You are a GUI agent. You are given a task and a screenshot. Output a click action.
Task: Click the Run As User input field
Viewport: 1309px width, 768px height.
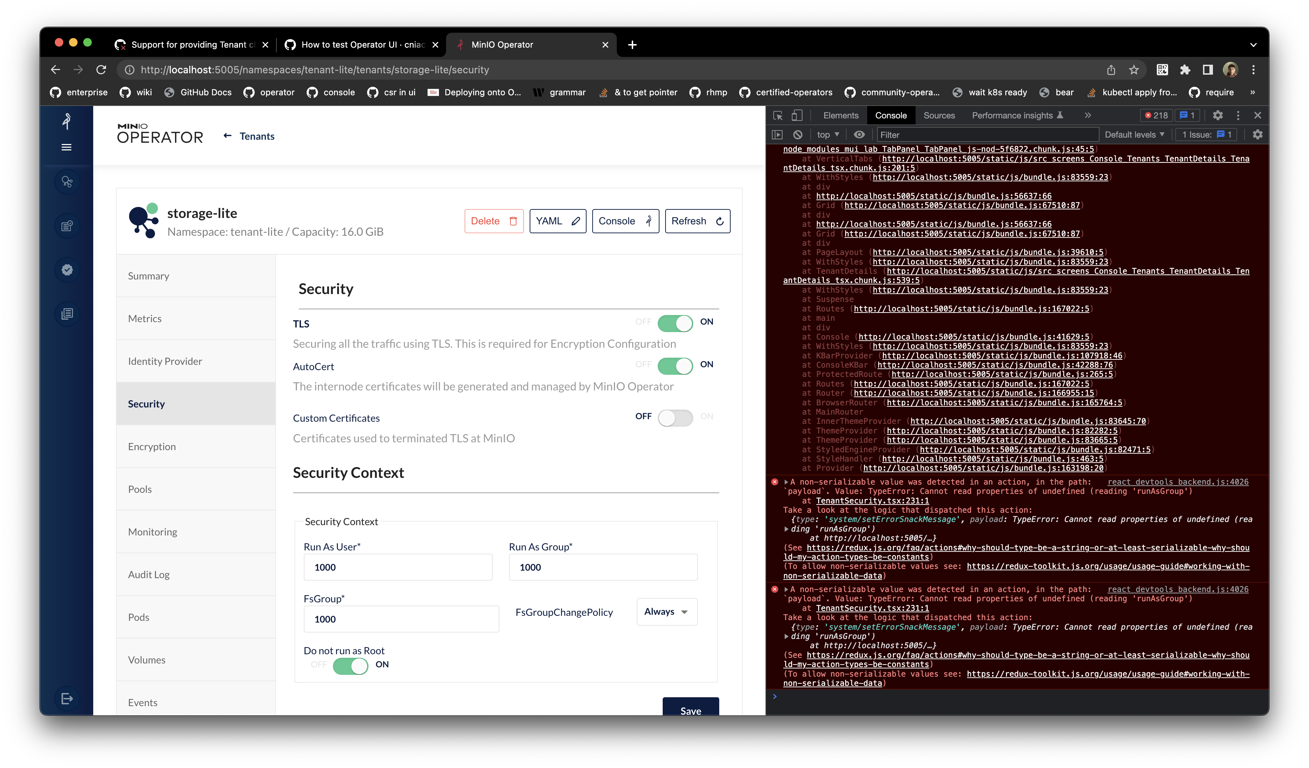click(x=397, y=567)
